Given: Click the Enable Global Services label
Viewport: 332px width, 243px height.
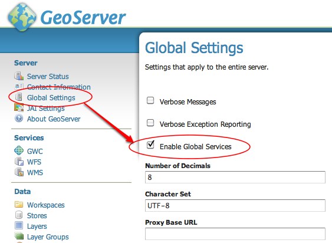Looking at the screenshot, I should point(195,147).
